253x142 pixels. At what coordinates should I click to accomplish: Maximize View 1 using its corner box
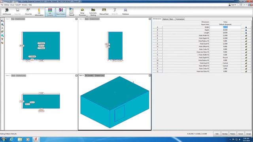coord(76,19)
